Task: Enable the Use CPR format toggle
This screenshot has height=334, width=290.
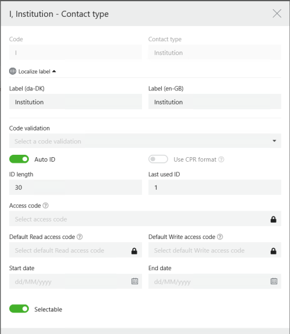Action: coord(158,159)
